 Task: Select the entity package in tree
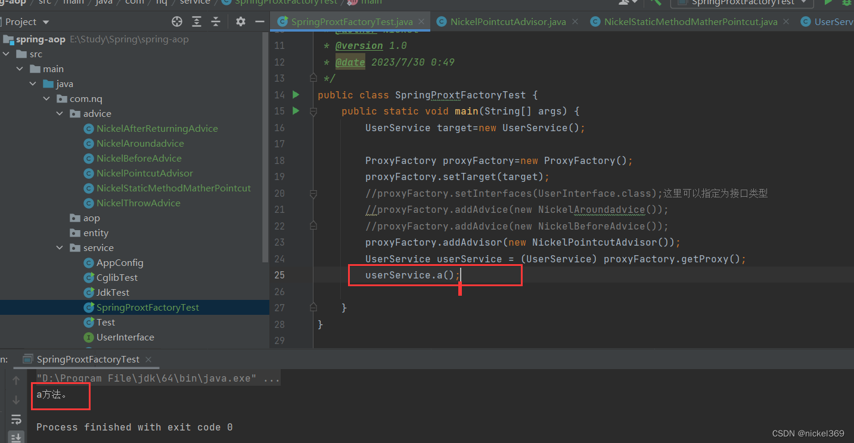95,233
